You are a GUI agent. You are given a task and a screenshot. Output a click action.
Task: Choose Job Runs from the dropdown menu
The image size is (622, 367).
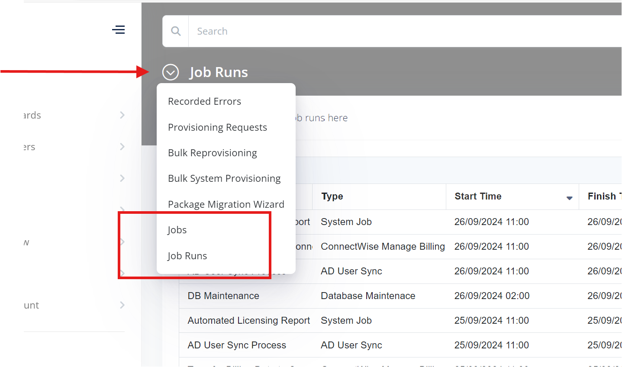(187, 255)
